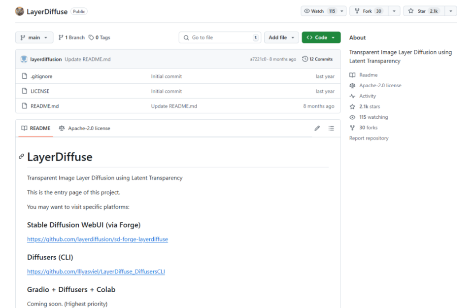
Task: Click the pencil edit README icon
Action: point(317,128)
